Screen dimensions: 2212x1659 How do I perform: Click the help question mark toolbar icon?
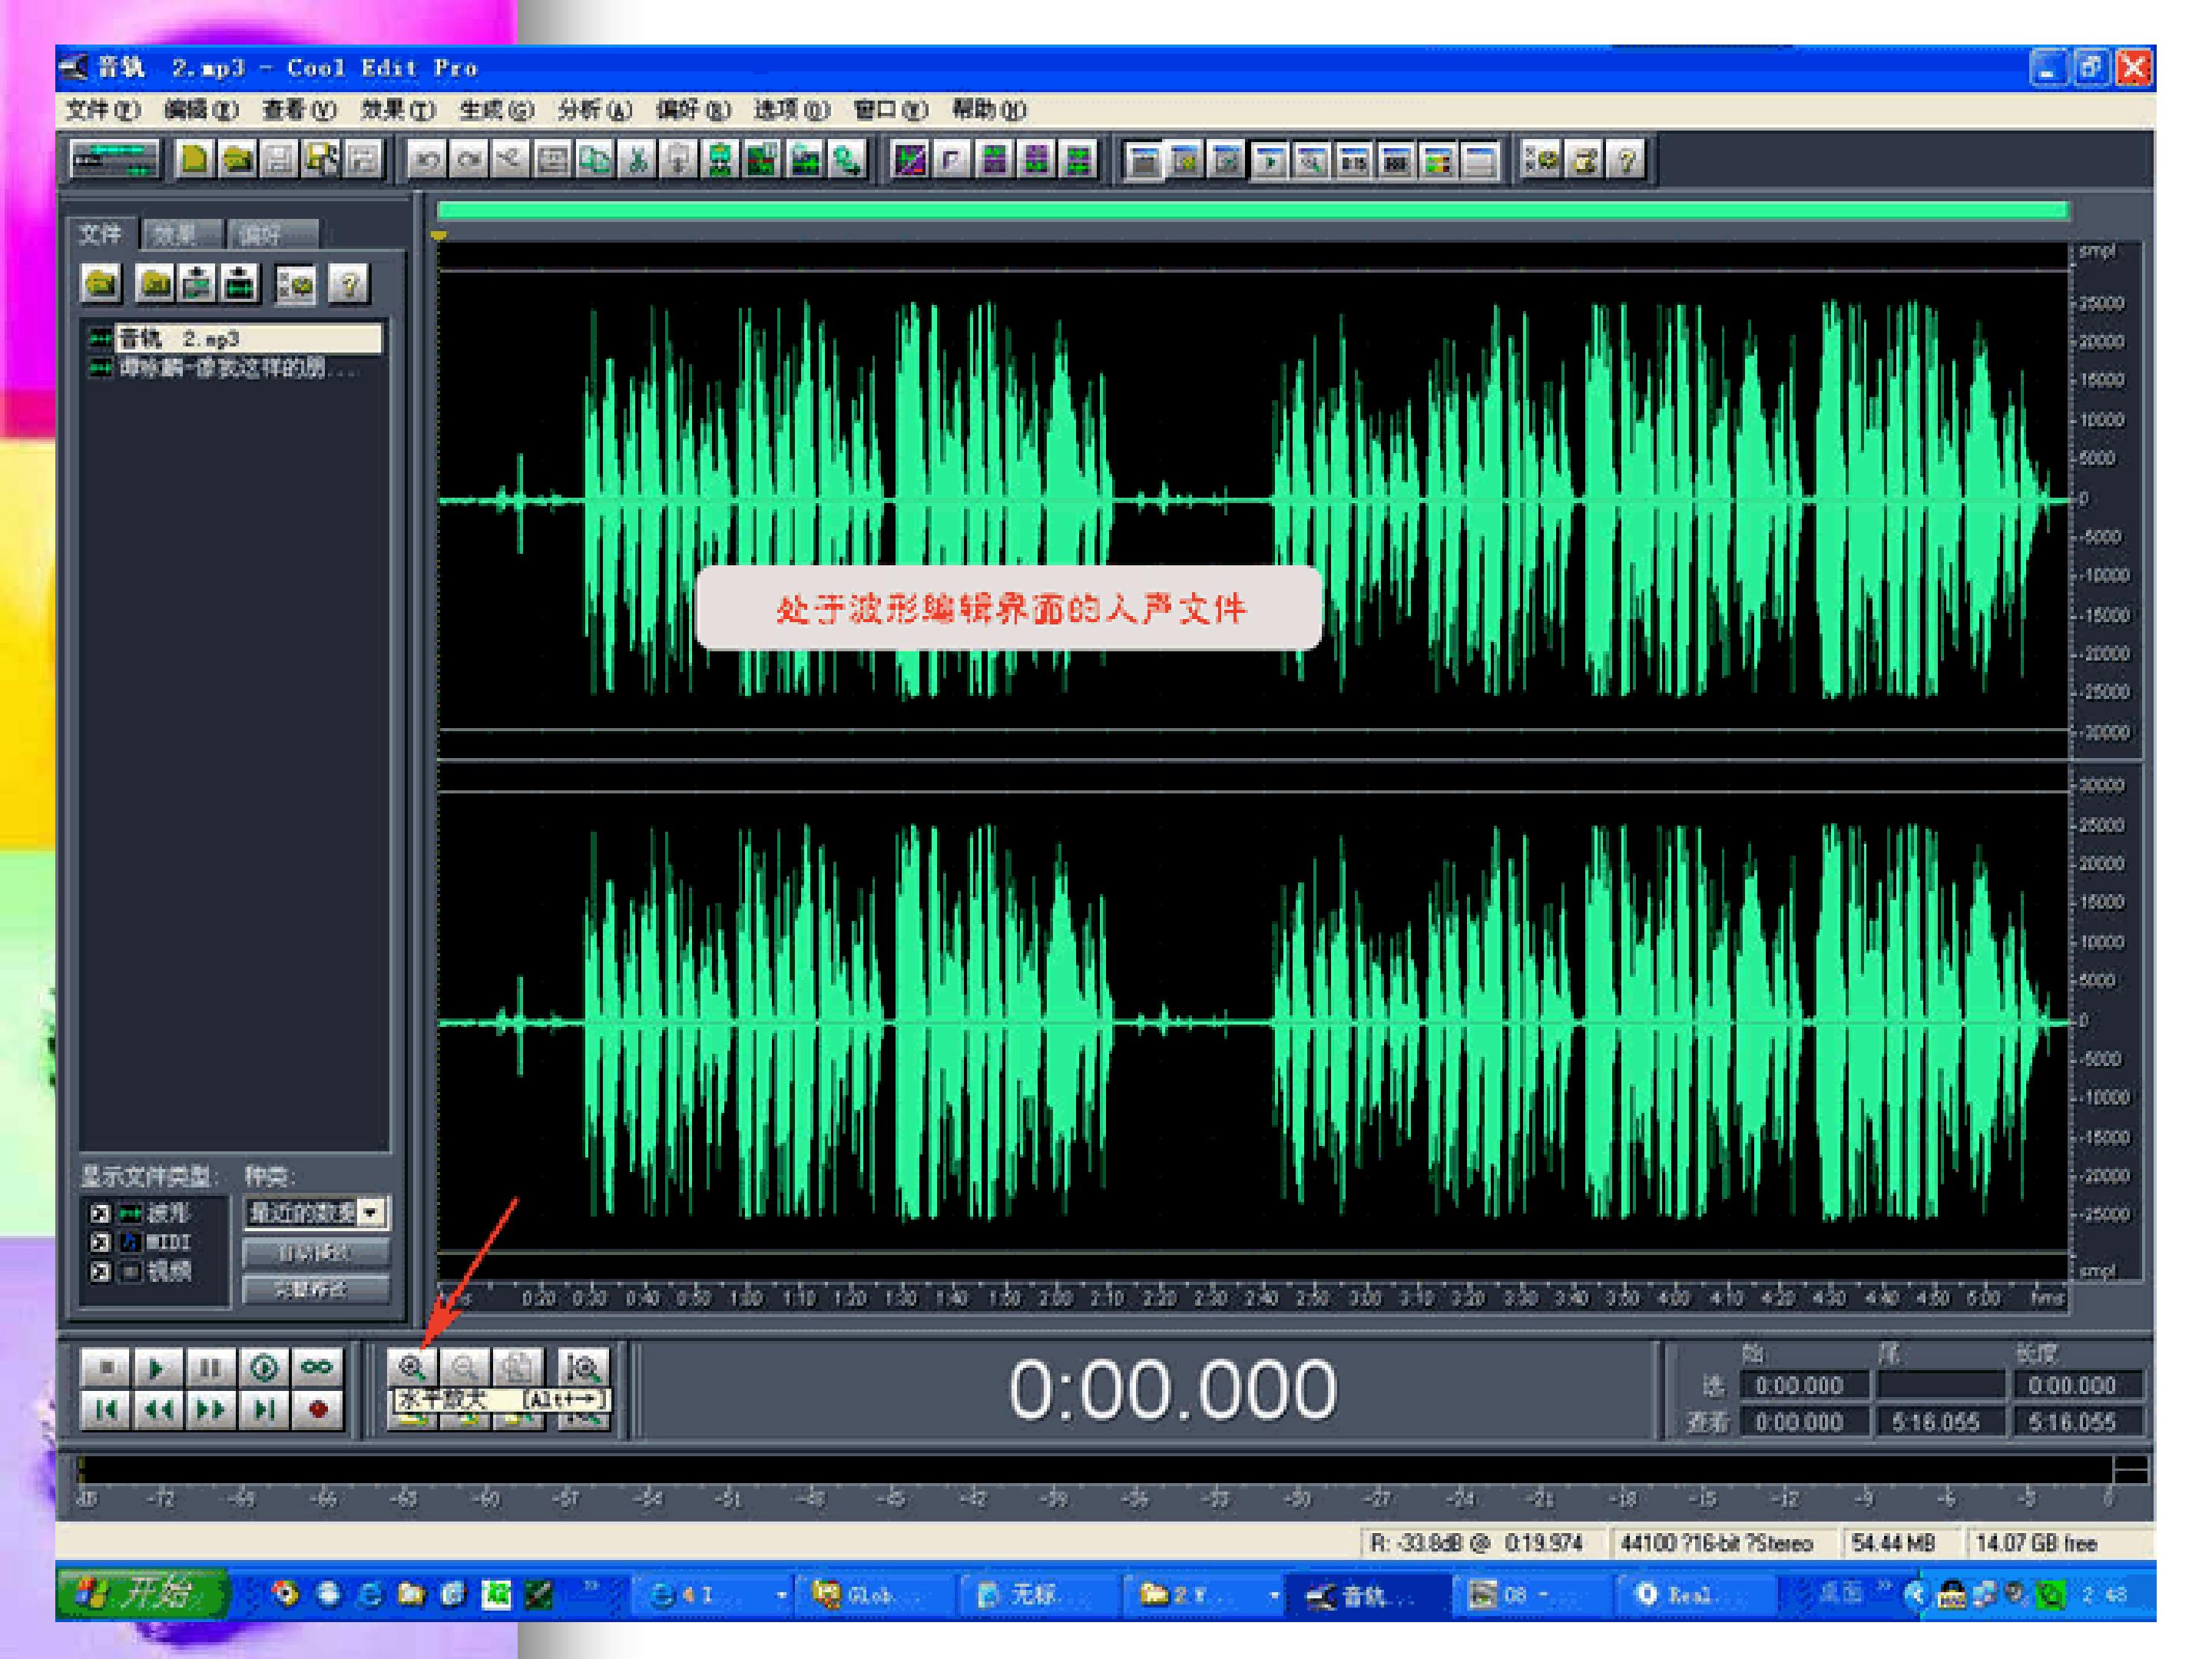pos(1627,159)
